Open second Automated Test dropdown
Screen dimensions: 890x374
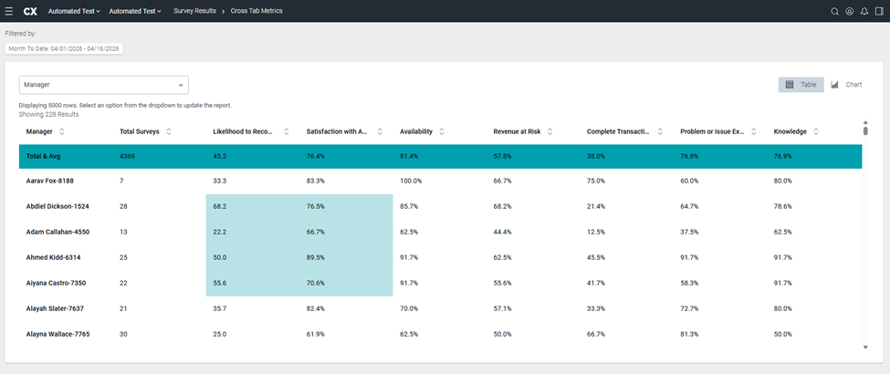point(135,11)
